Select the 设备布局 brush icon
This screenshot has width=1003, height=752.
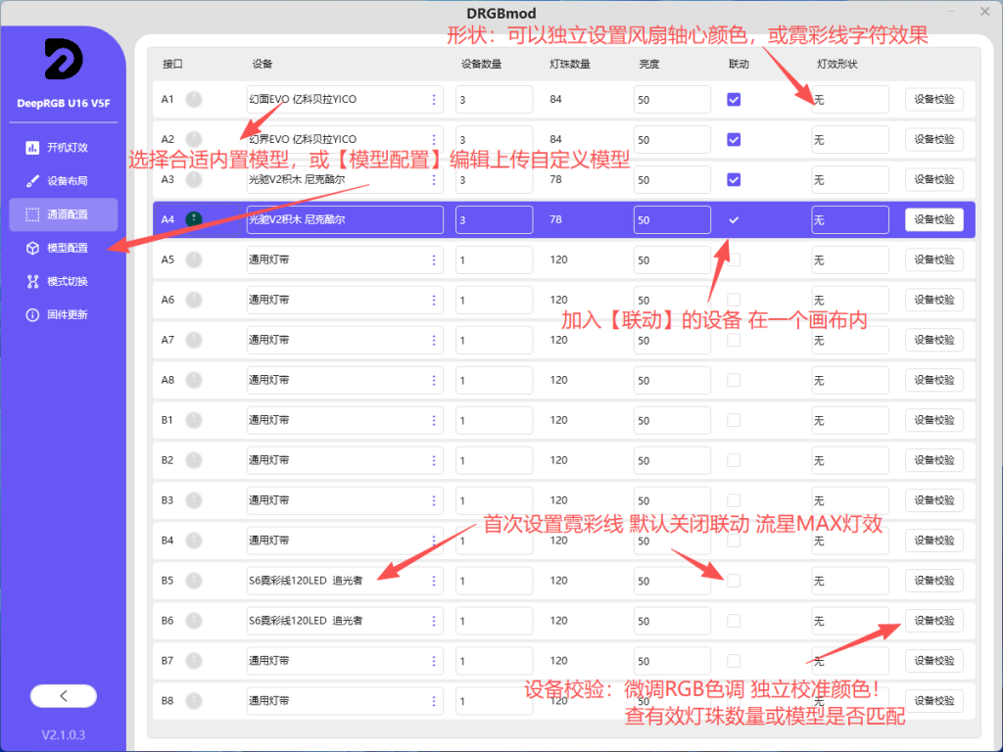coord(32,181)
